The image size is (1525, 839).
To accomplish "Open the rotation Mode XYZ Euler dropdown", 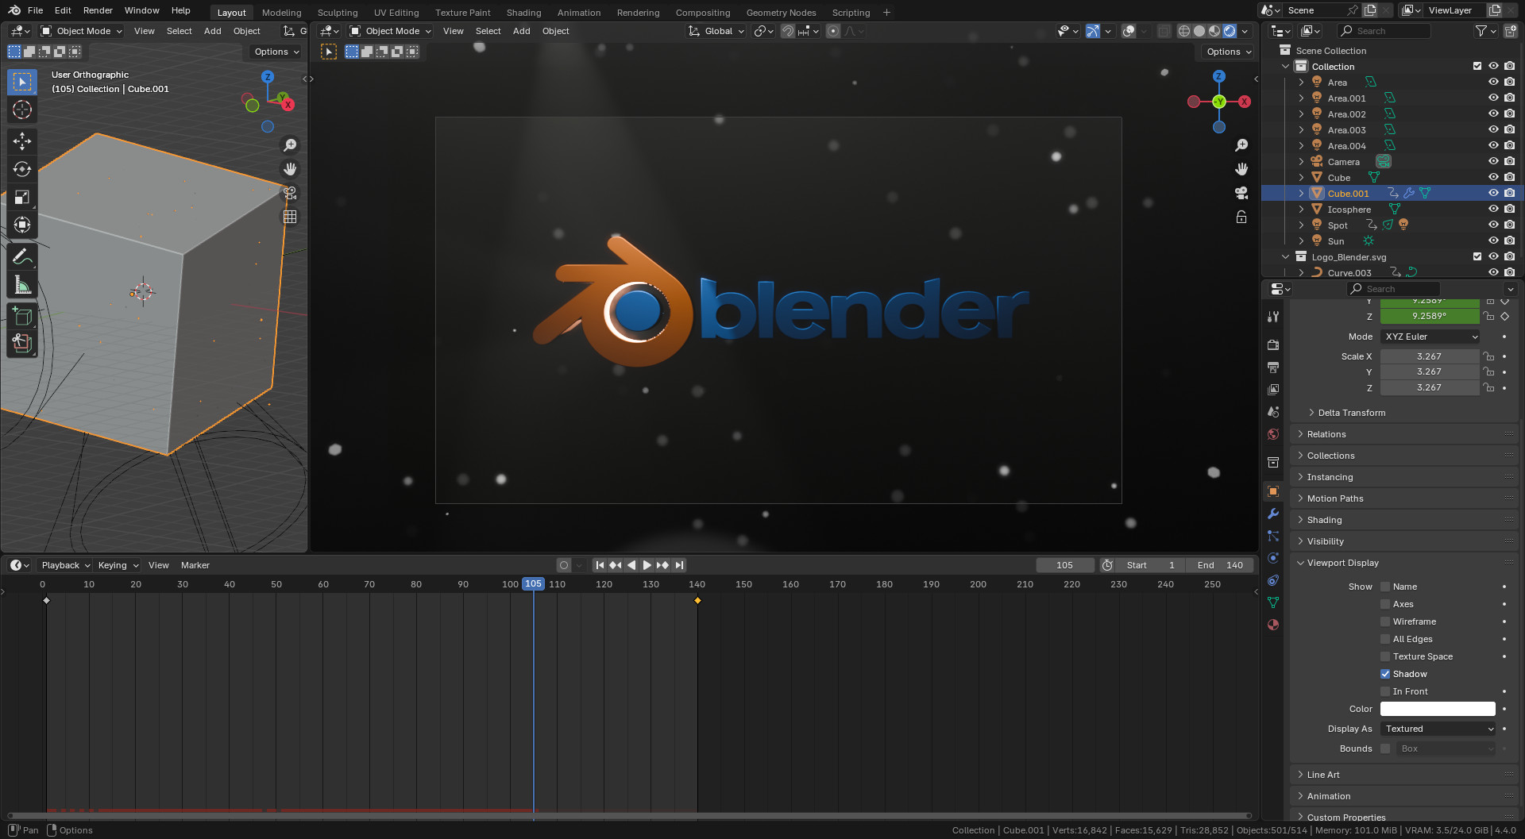I will 1430,337.
